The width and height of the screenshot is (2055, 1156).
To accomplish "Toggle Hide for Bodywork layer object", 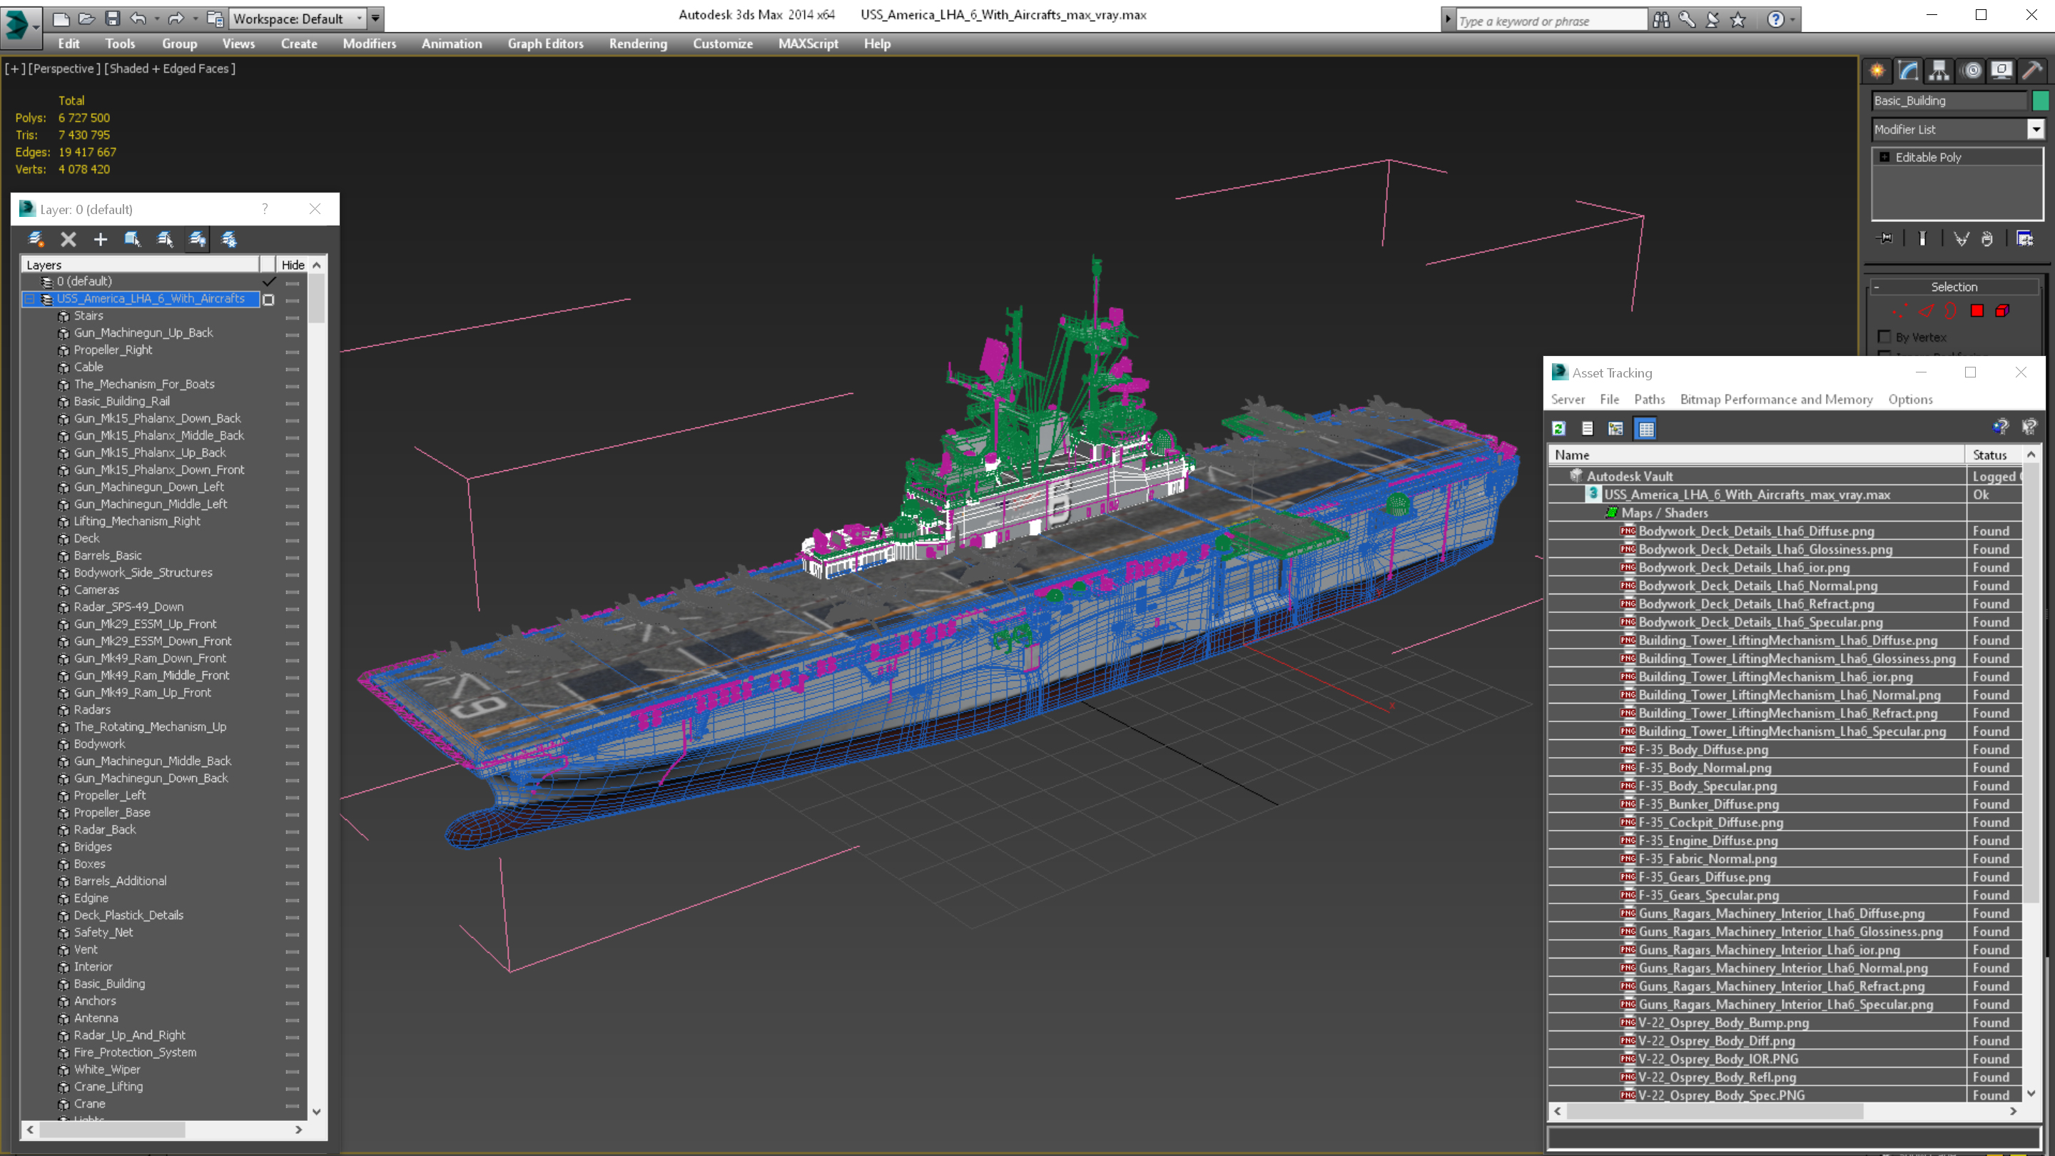I will (292, 745).
